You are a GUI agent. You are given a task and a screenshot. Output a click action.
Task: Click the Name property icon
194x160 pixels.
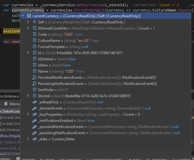point(35,71)
